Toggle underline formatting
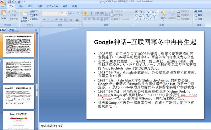The image size is (211, 130). [x=52, y=20]
